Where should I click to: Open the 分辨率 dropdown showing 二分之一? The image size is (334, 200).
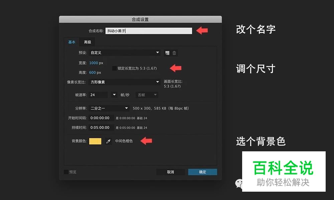tap(110, 108)
